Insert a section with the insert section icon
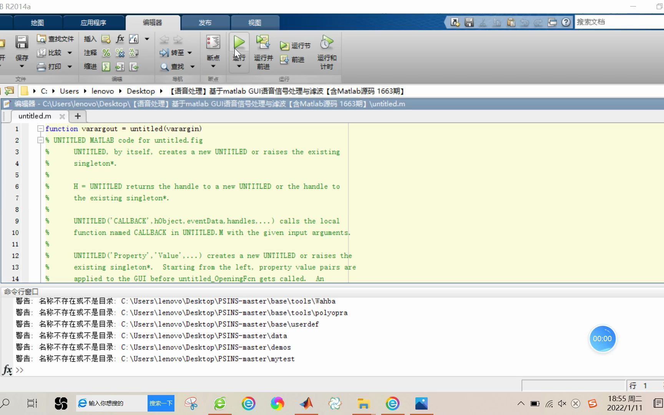Image resolution: width=664 pixels, height=415 pixels. tap(106, 39)
